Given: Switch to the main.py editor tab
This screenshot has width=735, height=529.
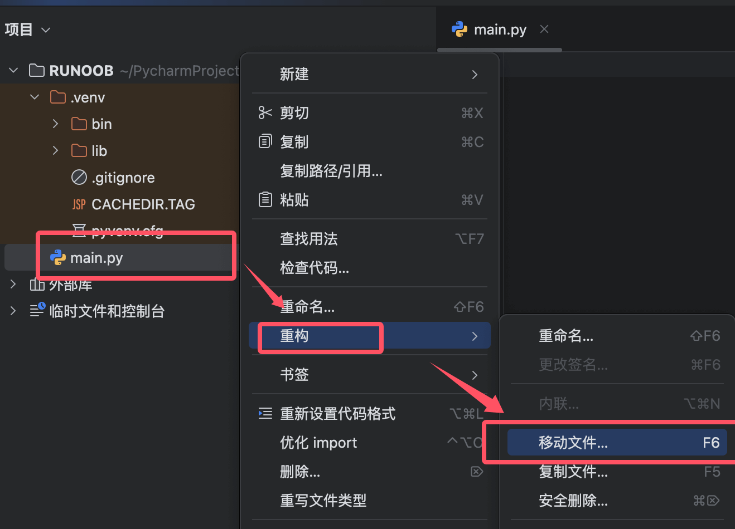Looking at the screenshot, I should click(489, 30).
